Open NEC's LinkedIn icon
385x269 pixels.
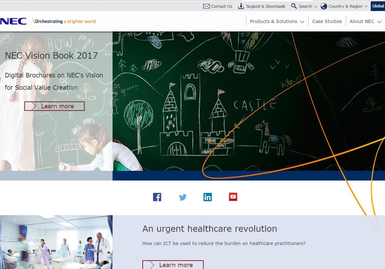click(208, 197)
